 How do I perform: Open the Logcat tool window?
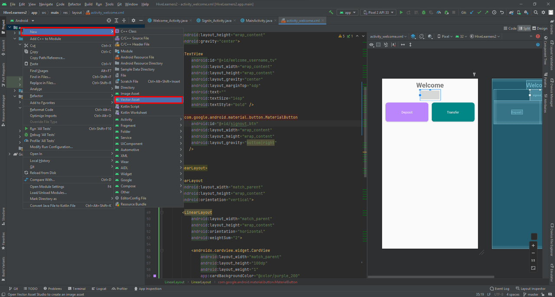pos(98,289)
